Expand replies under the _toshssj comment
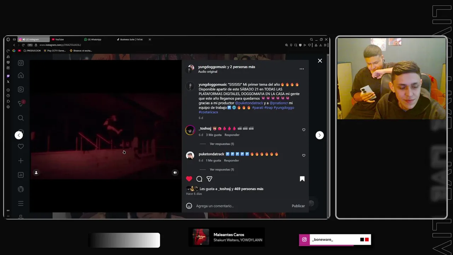Viewport: 453px width, 255px height. click(x=222, y=144)
